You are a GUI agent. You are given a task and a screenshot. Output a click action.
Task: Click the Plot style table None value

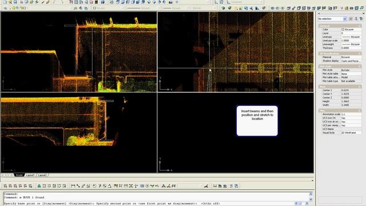click(351, 74)
